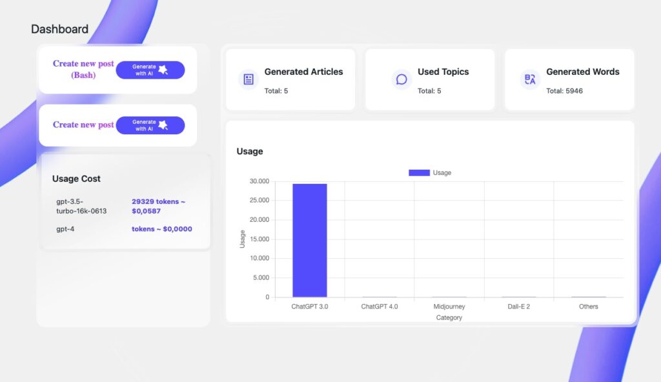Viewport: 661px width, 382px height.
Task: Click 'Total: 5' under Generated Articles
Action: coord(276,90)
